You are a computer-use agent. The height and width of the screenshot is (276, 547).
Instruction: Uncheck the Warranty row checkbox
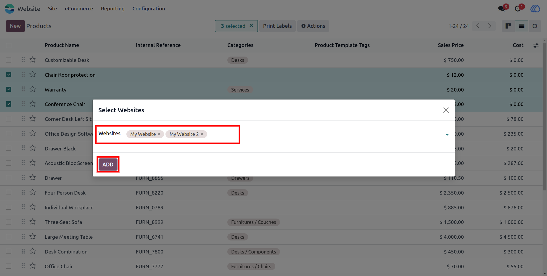(x=9, y=89)
